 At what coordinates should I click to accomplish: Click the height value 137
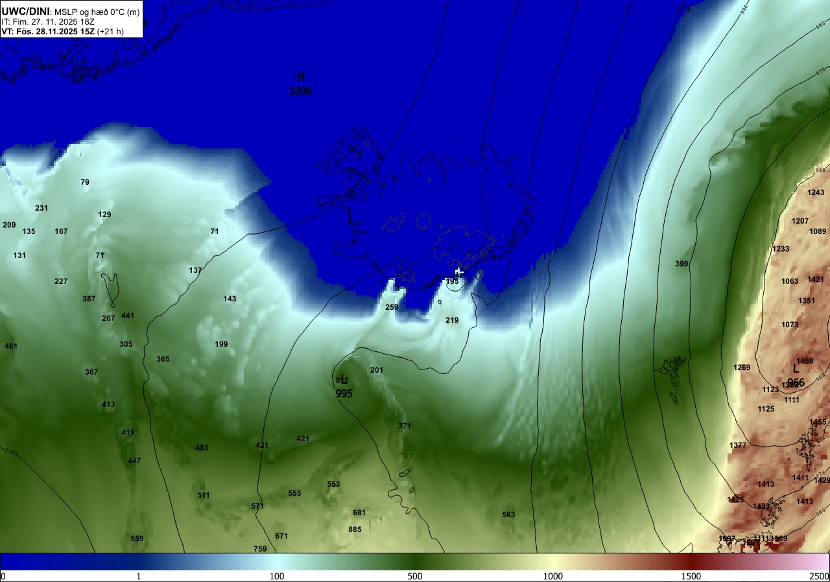coord(195,270)
